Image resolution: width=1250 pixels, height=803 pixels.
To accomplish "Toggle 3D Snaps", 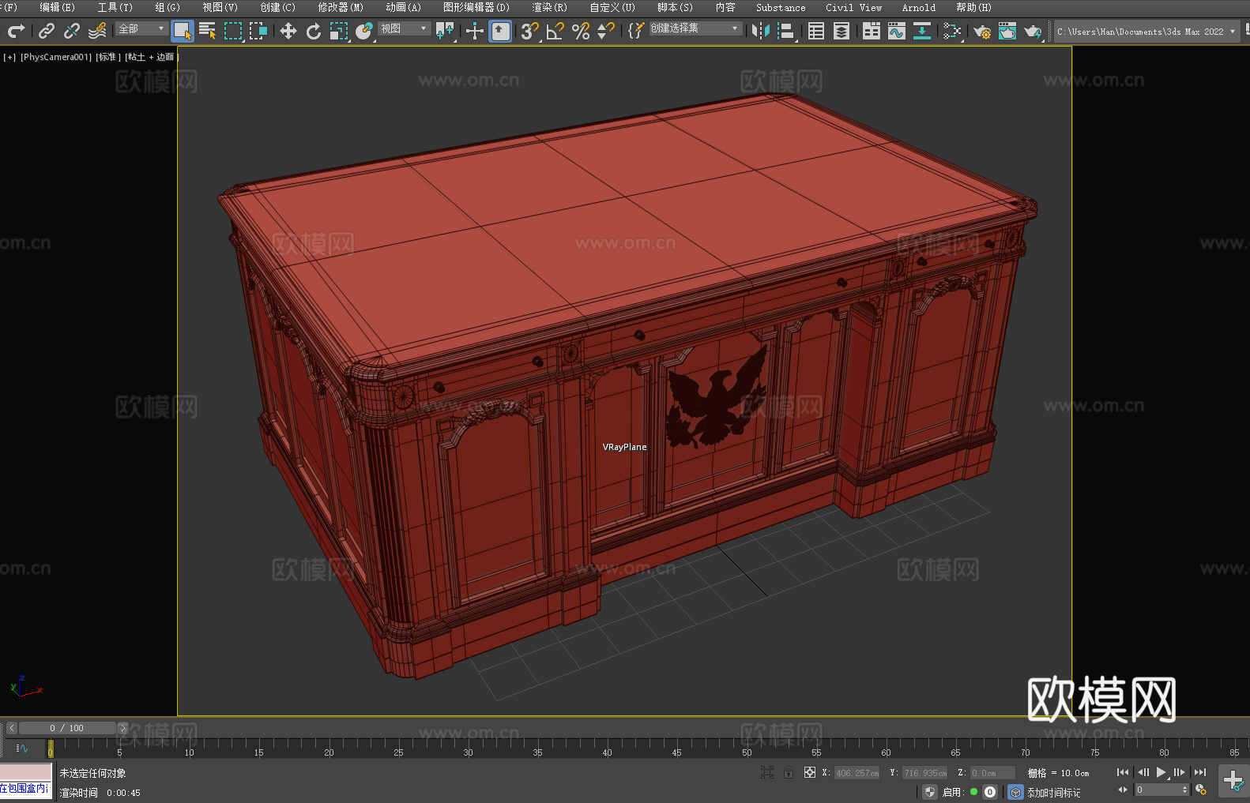I will [530, 31].
